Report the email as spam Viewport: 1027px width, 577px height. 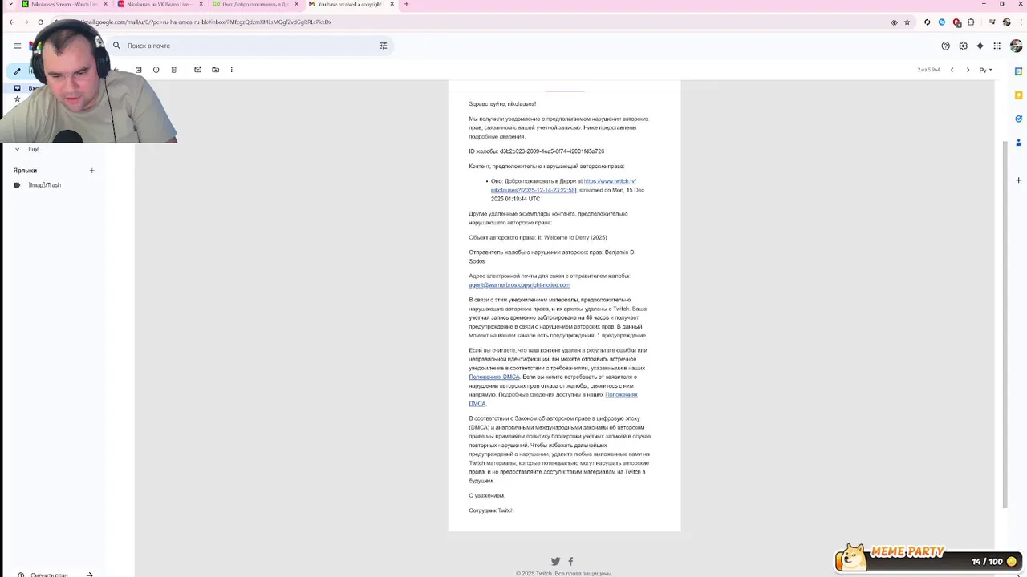[x=156, y=70]
